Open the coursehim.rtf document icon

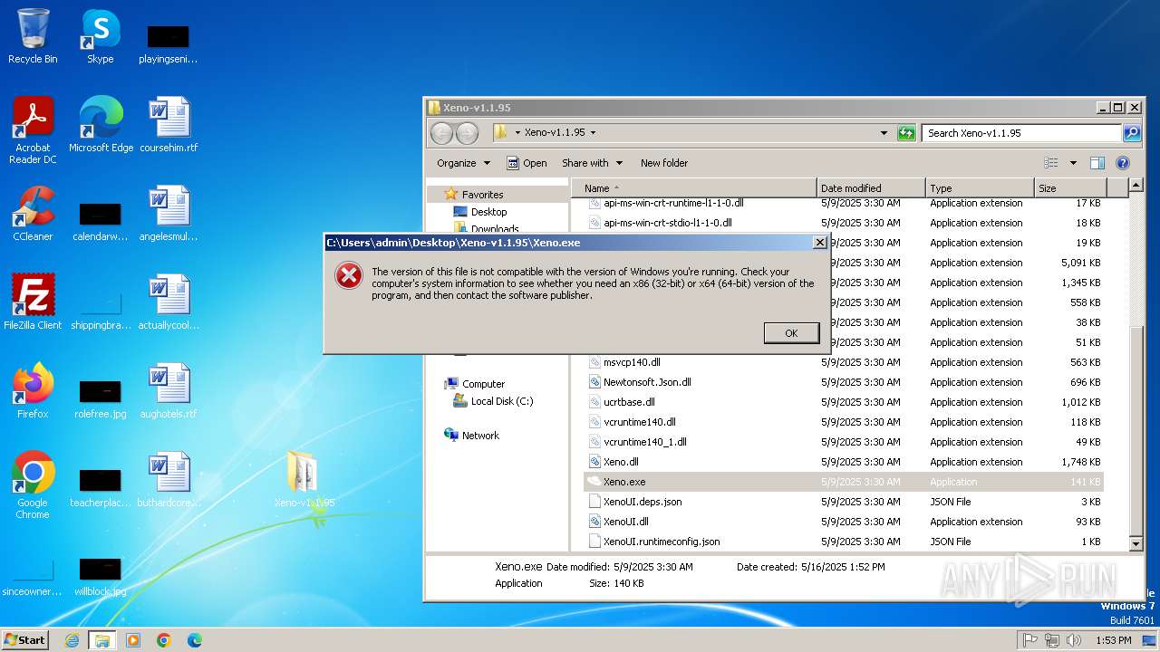point(169,125)
